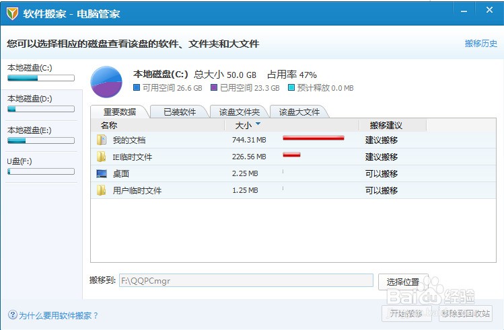This screenshot has height=330, width=504.
Task: Click the 选择位置 button
Action: point(403,282)
